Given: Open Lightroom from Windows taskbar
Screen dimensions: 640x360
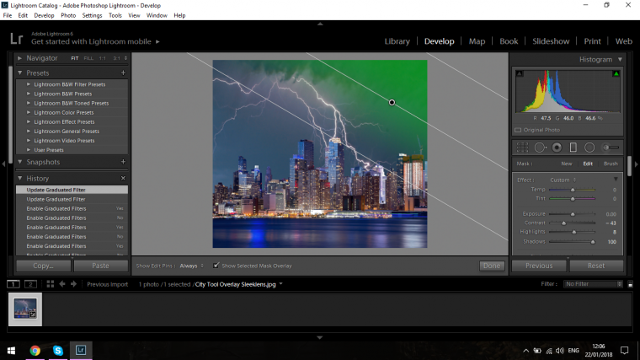Looking at the screenshot, I should coord(81,350).
